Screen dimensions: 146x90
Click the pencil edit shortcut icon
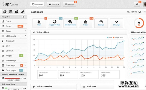coord(23,12)
